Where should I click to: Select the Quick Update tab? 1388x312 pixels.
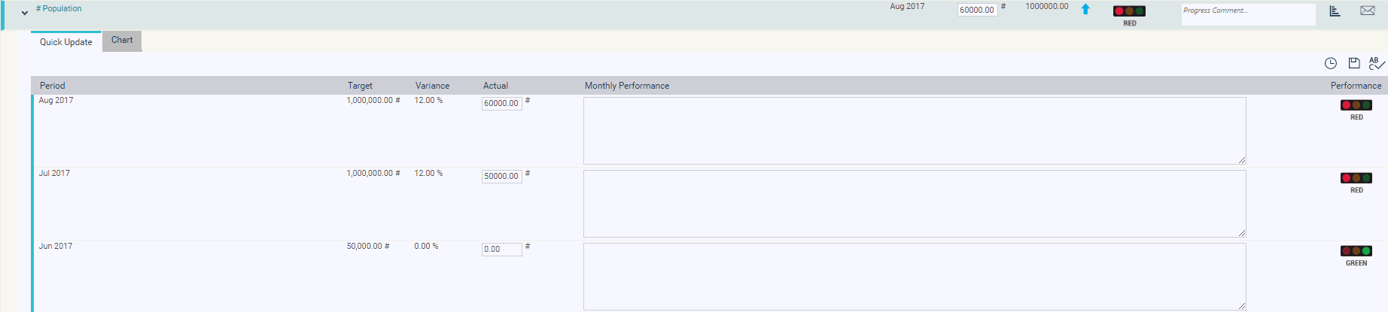click(x=66, y=42)
